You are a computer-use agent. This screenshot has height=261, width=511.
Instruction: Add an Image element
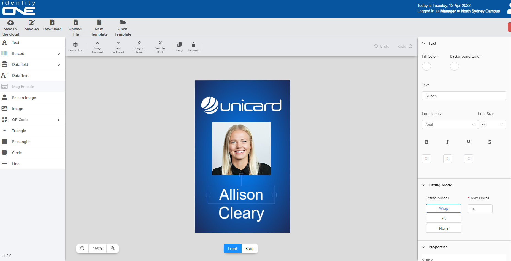click(33, 109)
